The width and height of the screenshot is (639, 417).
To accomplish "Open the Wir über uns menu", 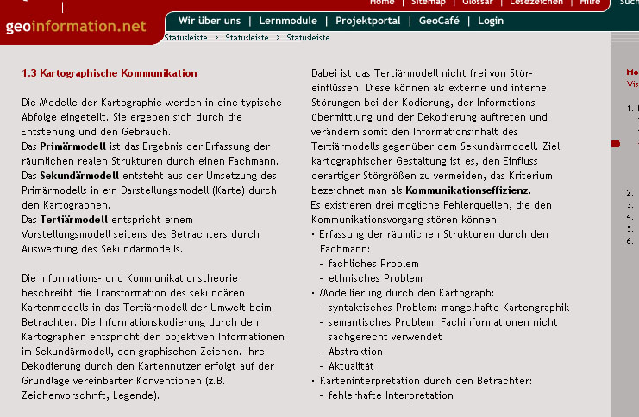I will [210, 21].
